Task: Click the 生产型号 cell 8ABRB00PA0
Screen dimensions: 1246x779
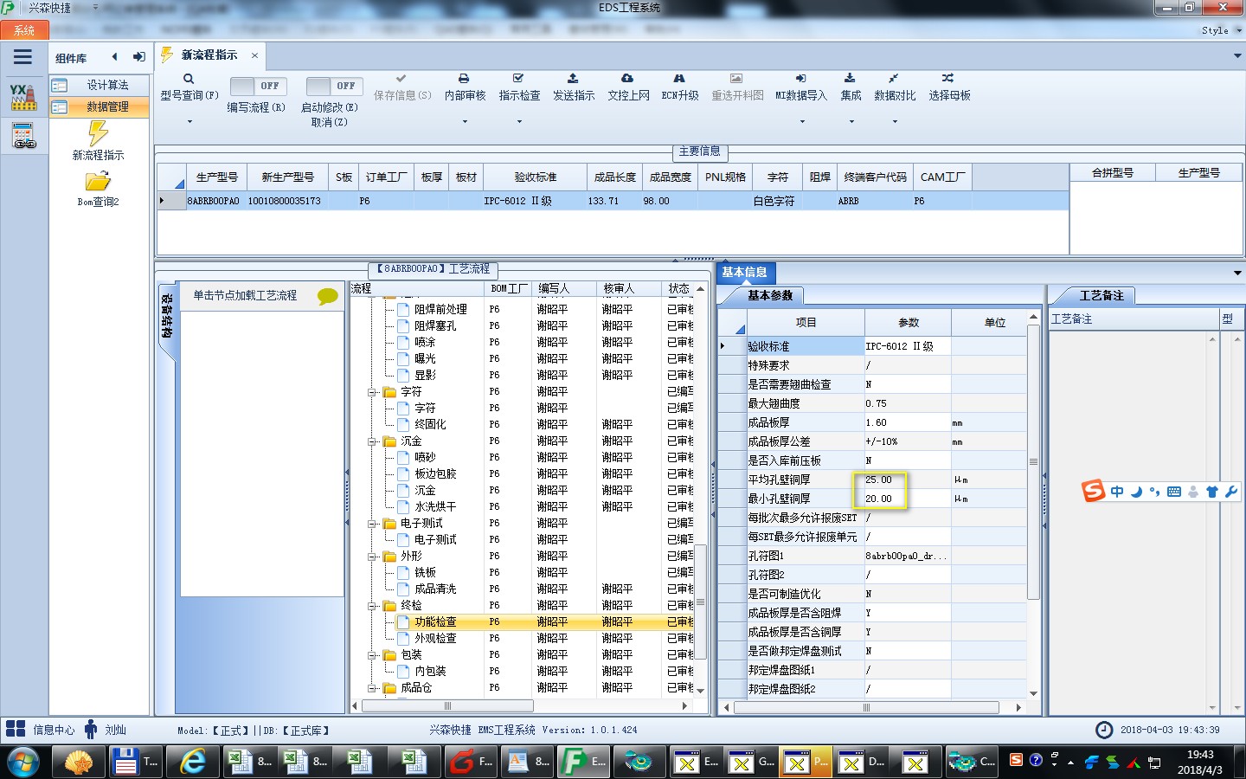Action: pyautogui.click(x=213, y=201)
